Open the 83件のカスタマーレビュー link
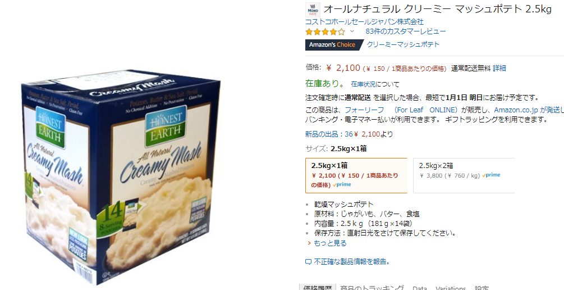564x290 pixels. pos(406,31)
